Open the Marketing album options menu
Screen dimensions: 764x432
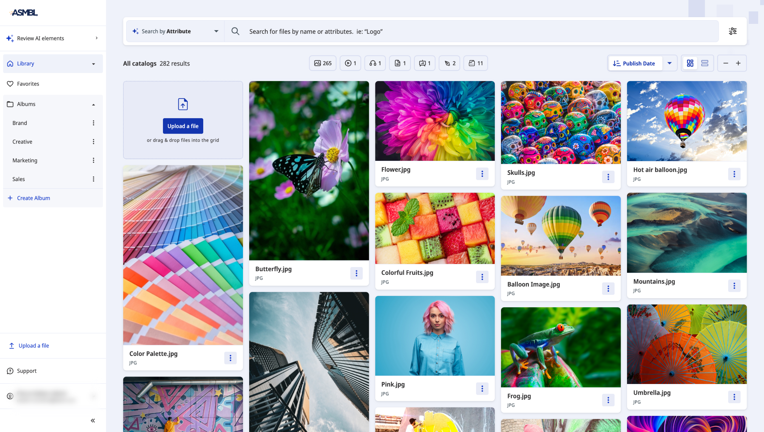click(x=93, y=161)
